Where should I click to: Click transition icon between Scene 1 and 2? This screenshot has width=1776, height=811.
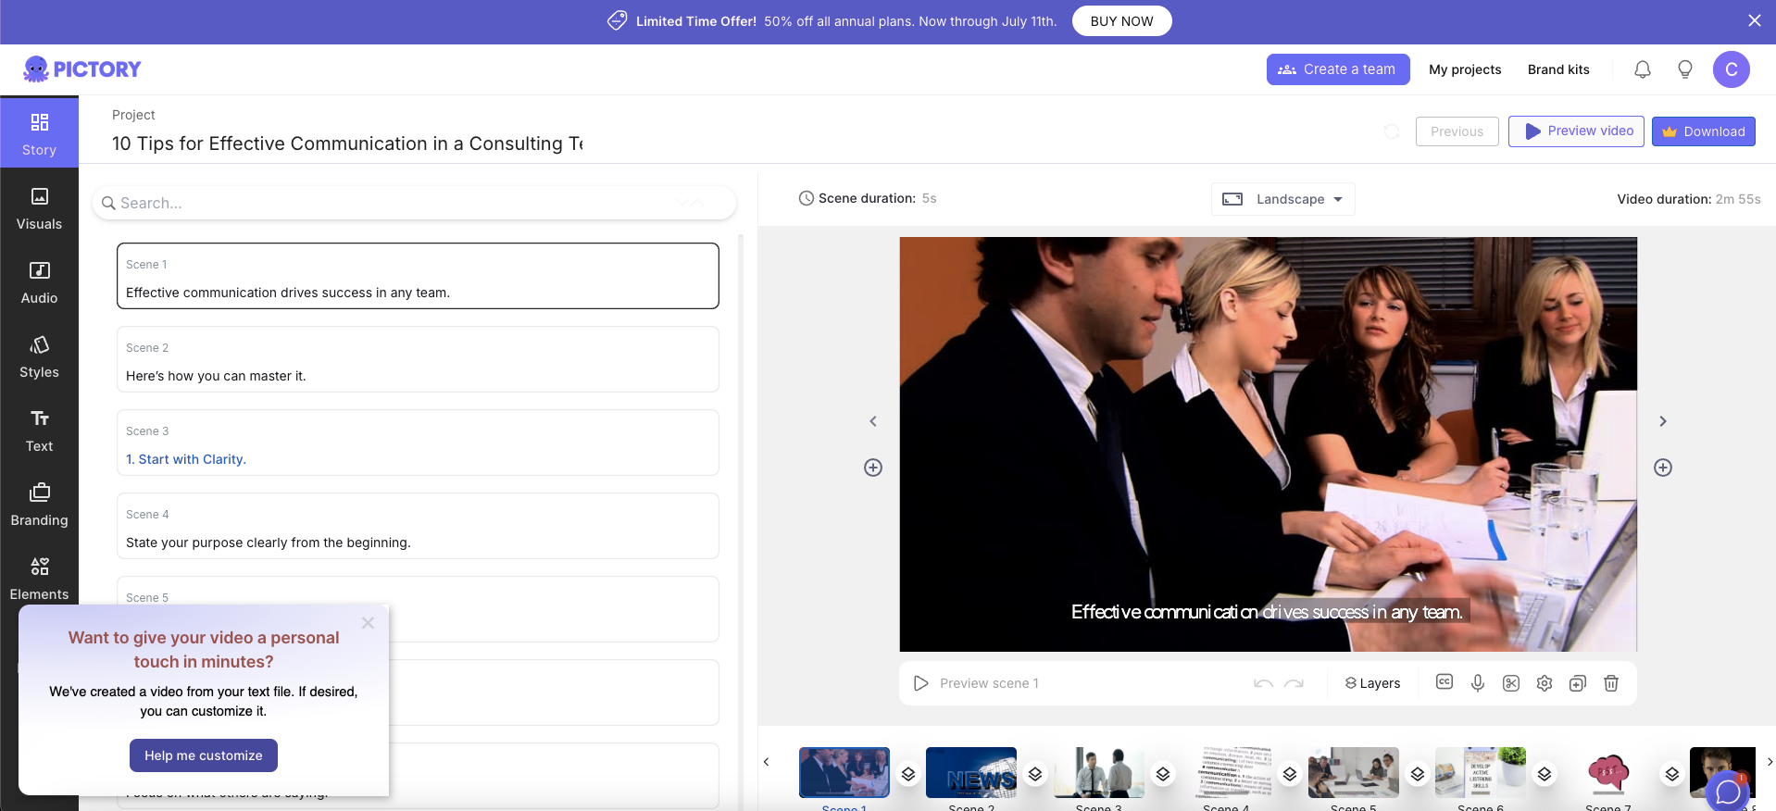point(908,774)
